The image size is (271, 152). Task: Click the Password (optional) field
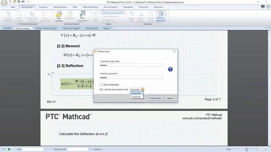tap(131, 65)
